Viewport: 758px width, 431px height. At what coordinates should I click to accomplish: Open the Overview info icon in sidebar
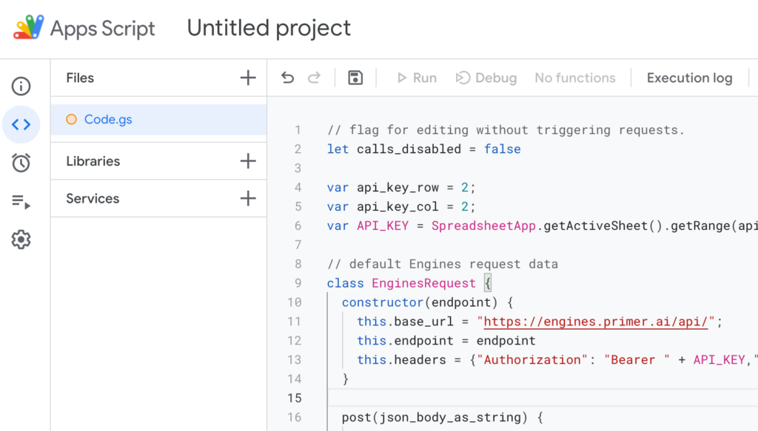[21, 86]
